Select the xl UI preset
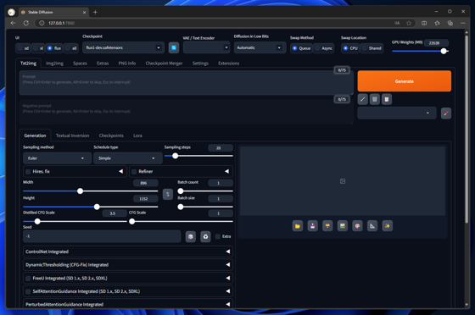 [x=38, y=48]
